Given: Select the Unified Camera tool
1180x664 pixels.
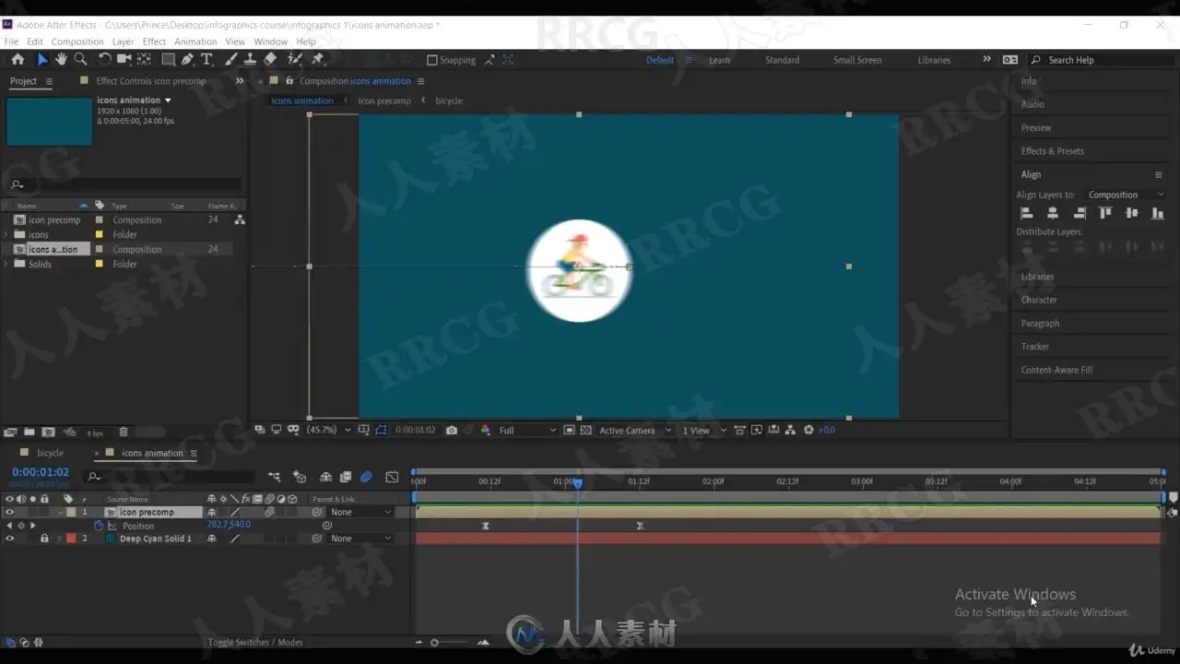Looking at the screenshot, I should (124, 59).
